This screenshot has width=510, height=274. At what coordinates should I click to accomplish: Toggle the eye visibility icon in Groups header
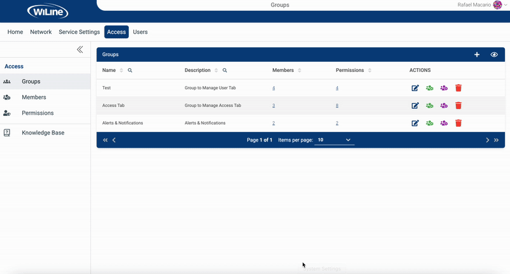[494, 55]
